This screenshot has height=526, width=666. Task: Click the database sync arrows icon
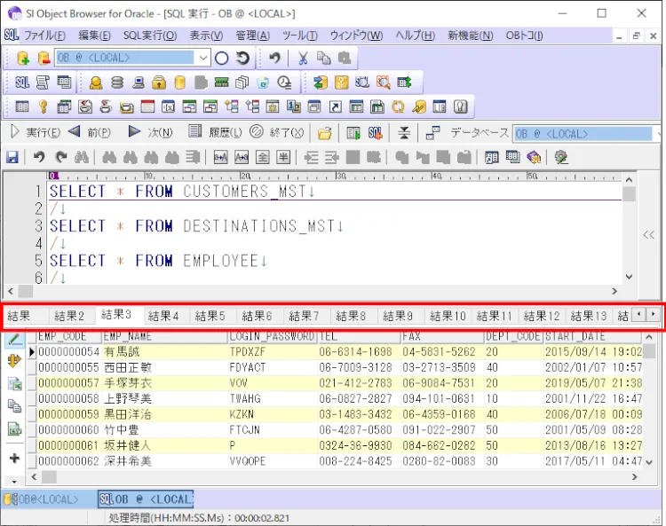pos(320,82)
